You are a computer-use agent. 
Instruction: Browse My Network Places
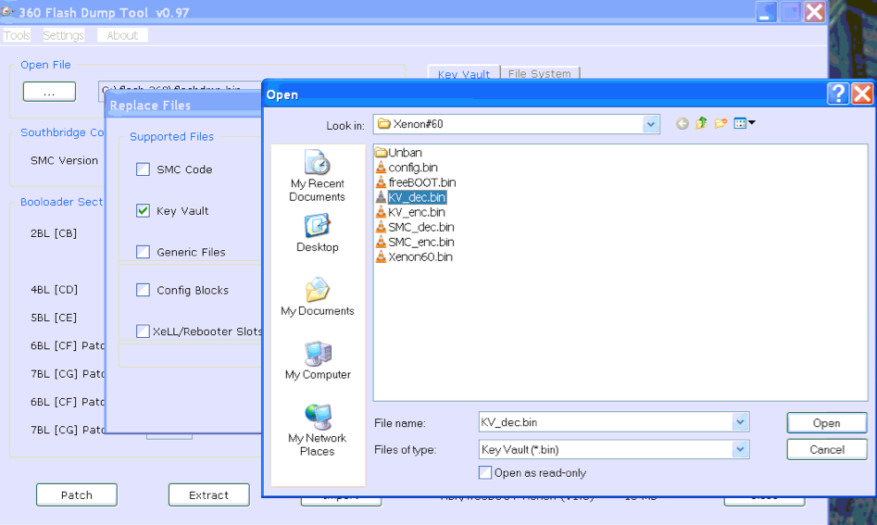pyautogui.click(x=317, y=430)
